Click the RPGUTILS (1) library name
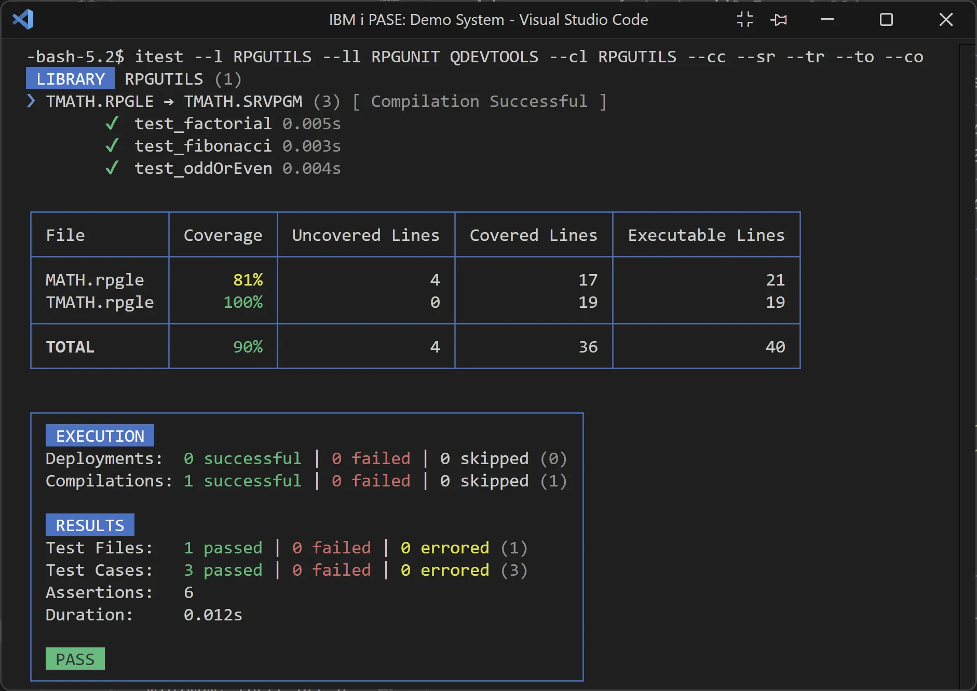 coord(183,79)
